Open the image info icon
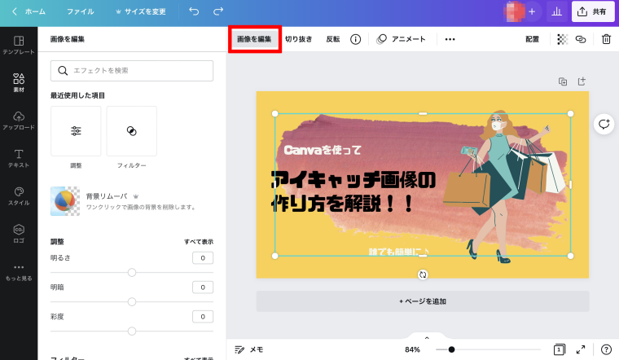The height and width of the screenshot is (360, 619). coord(355,39)
